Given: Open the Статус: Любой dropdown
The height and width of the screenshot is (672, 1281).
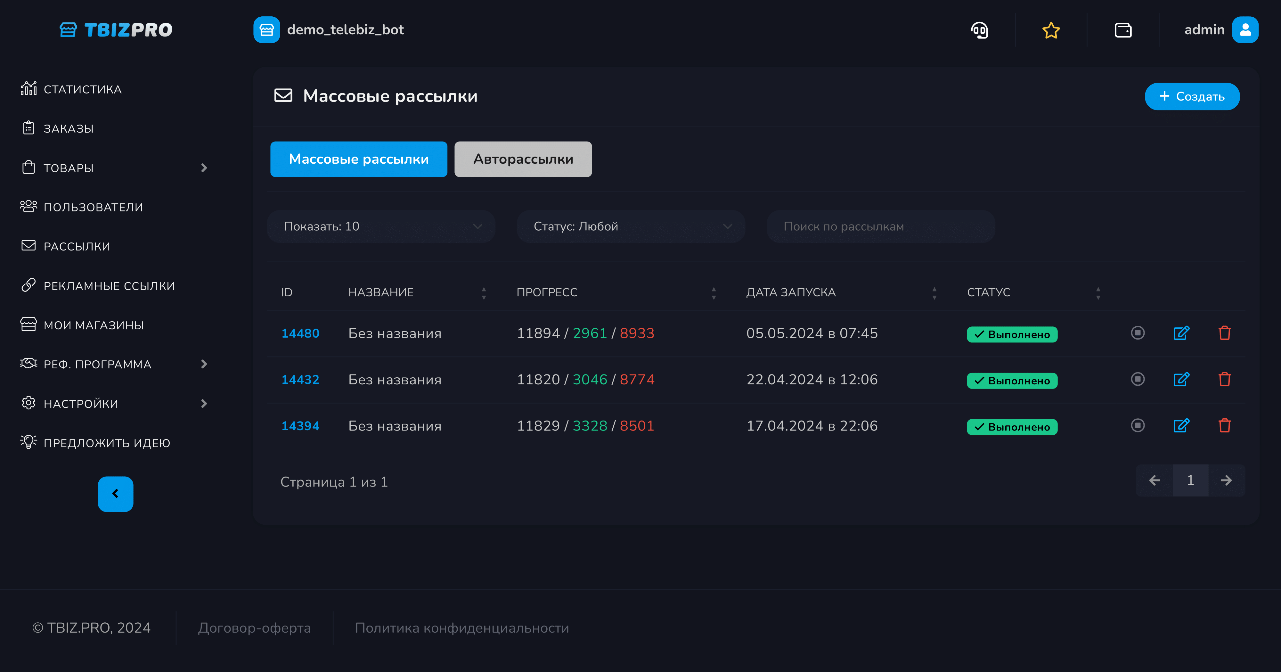Looking at the screenshot, I should (631, 226).
